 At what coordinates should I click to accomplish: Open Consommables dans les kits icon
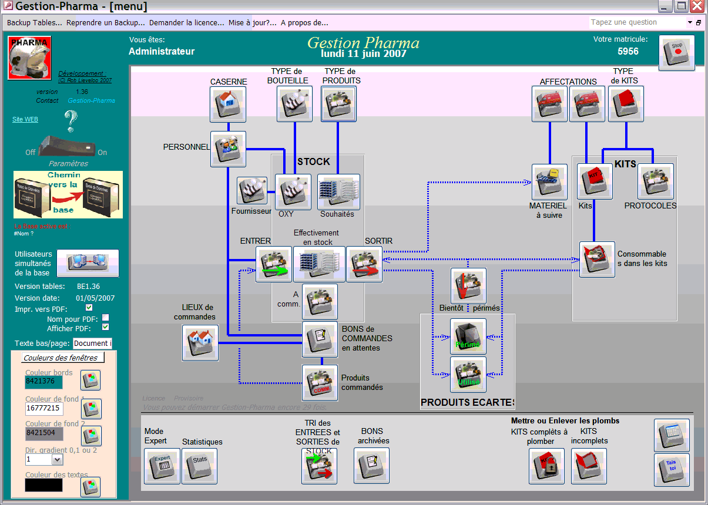pos(597,260)
